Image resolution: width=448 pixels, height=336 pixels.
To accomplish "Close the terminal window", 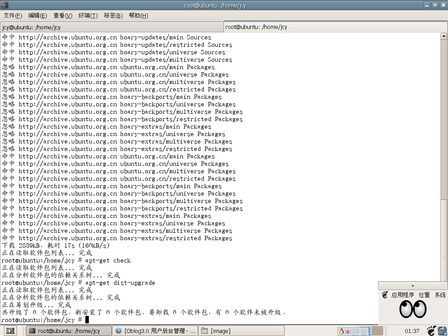I will click(443, 5).
